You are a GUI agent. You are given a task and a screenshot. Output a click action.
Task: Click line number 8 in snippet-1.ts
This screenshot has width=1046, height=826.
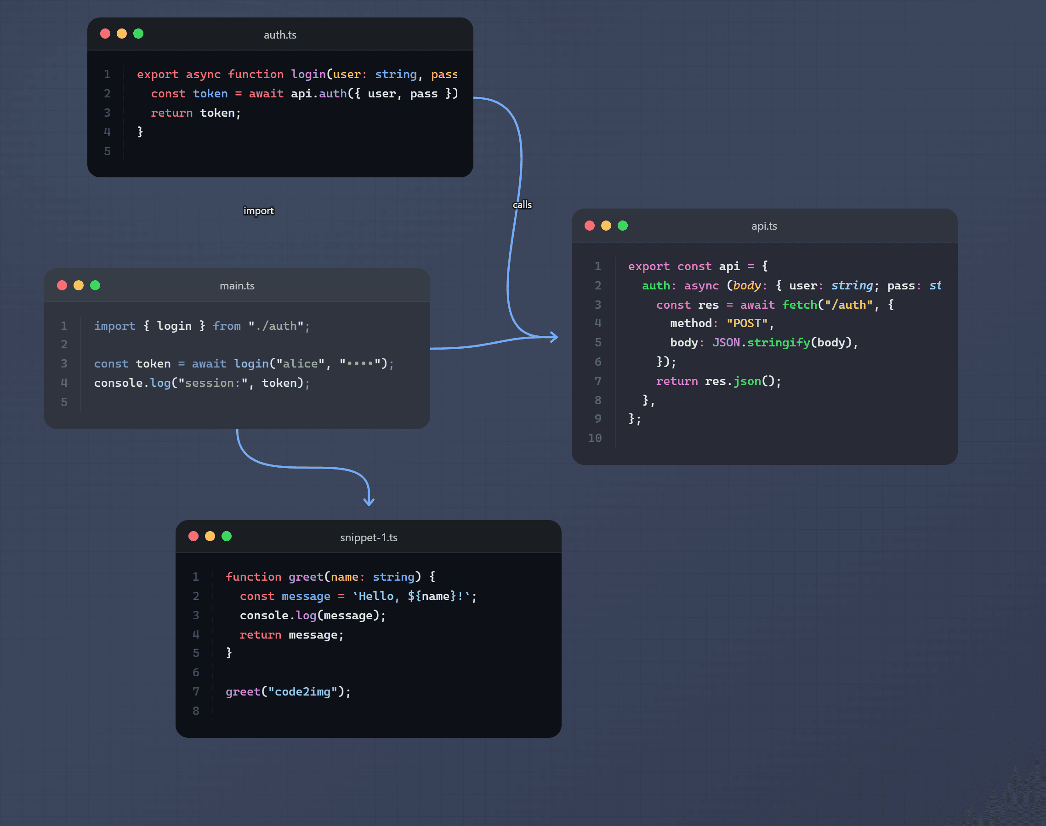click(196, 711)
